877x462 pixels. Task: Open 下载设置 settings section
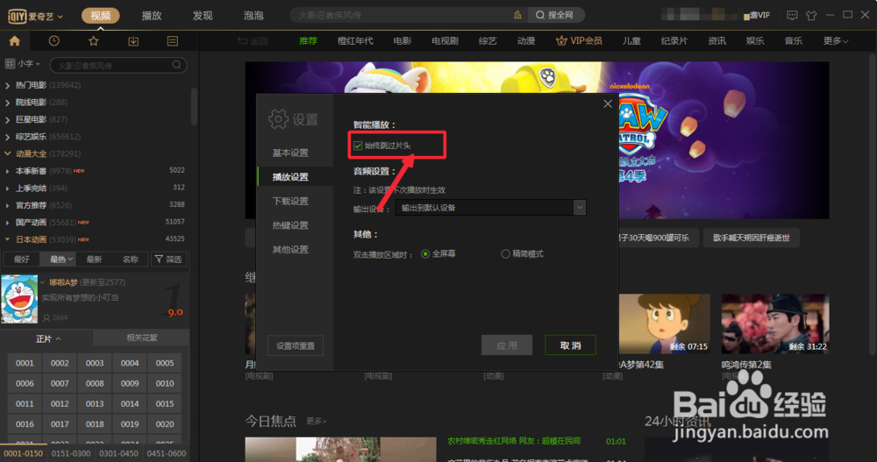pos(290,201)
